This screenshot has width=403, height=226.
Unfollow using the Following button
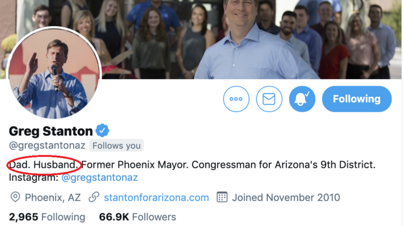pyautogui.click(x=357, y=99)
